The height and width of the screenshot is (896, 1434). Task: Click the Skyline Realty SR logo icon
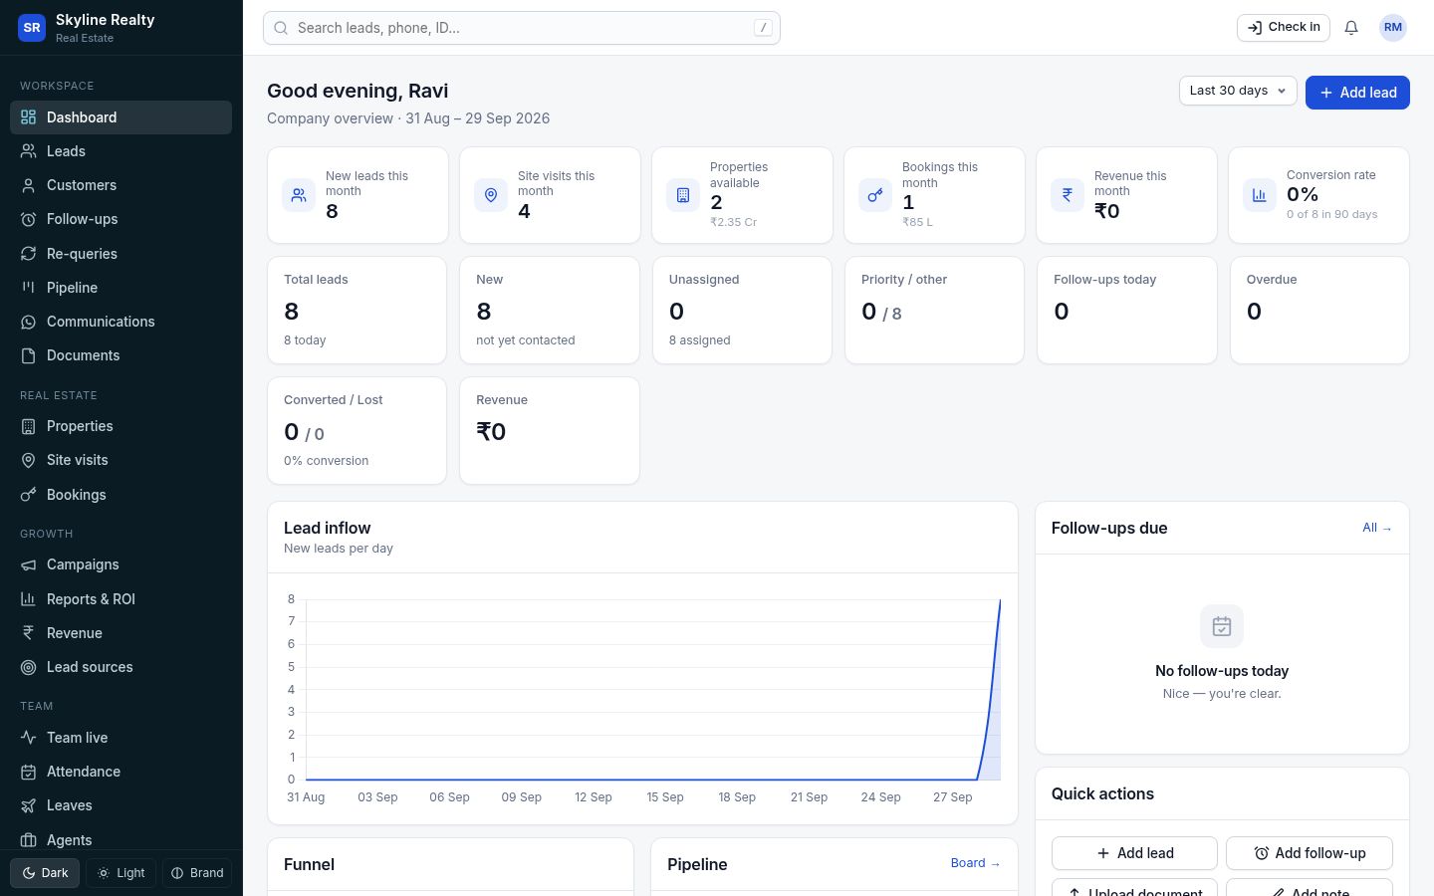[32, 28]
